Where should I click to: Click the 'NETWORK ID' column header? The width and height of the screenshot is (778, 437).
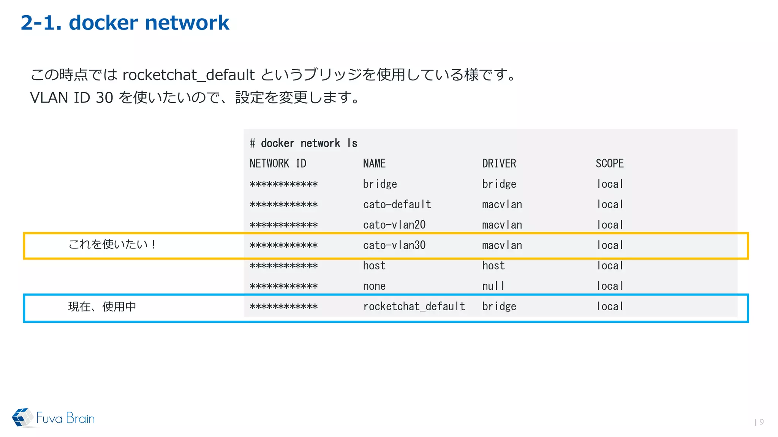coord(278,163)
